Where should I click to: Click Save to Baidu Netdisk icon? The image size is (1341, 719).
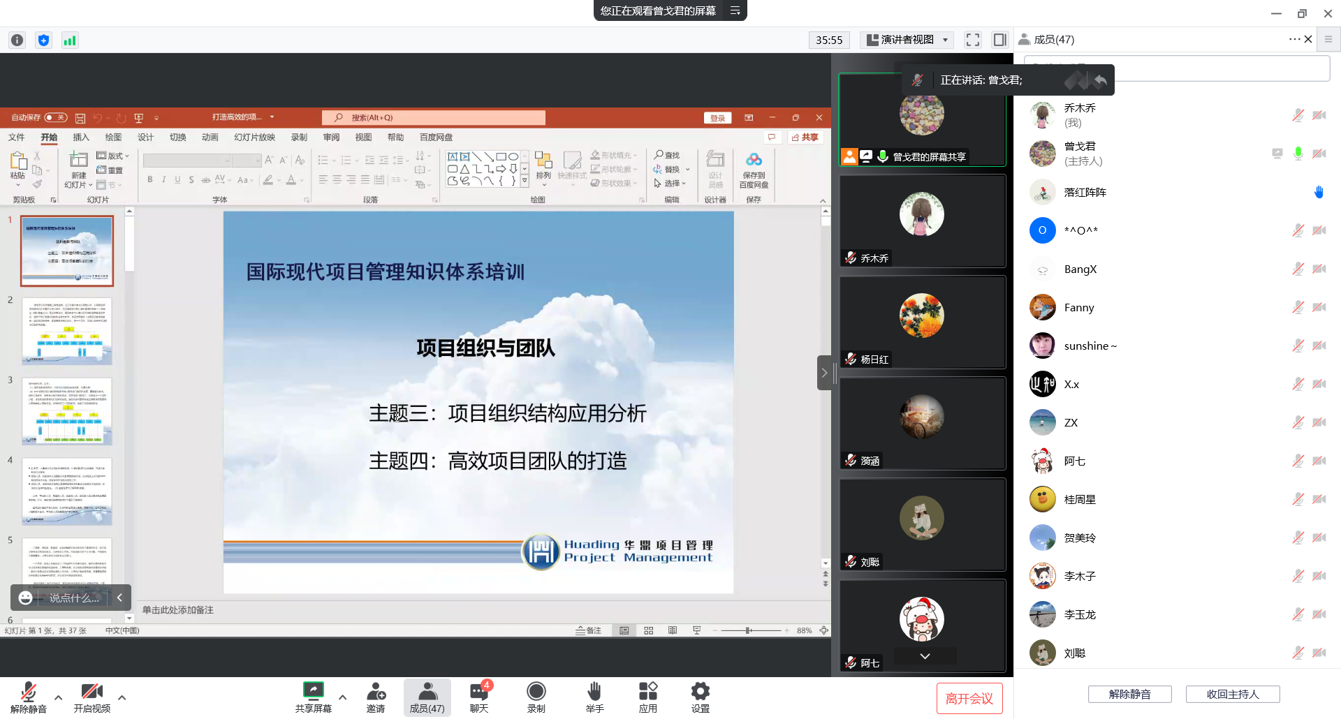tap(754, 170)
